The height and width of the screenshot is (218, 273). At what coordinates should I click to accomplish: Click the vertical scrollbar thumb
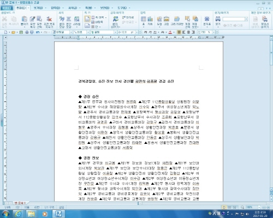pos(271,52)
